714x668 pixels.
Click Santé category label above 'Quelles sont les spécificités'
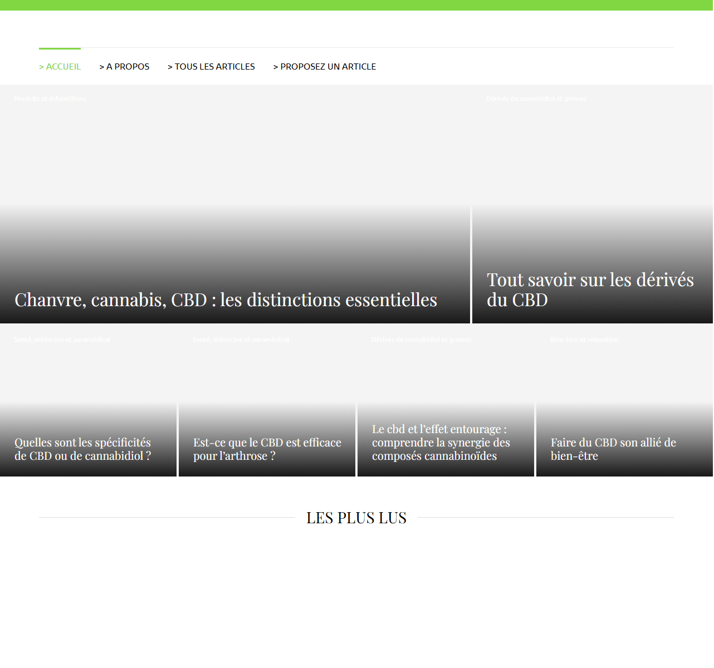[62, 340]
